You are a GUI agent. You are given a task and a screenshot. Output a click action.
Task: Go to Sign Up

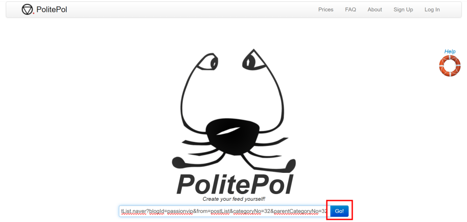point(403,10)
